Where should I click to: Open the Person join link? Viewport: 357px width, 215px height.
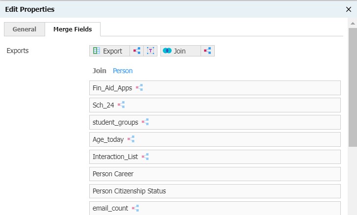point(123,71)
